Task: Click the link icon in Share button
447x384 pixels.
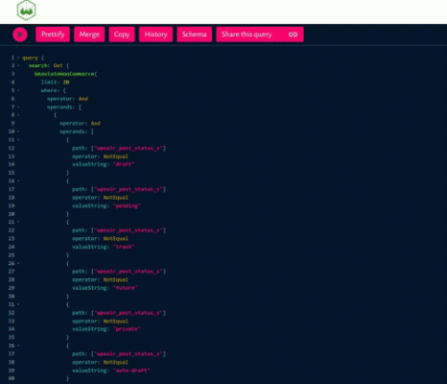Action: 293,35
